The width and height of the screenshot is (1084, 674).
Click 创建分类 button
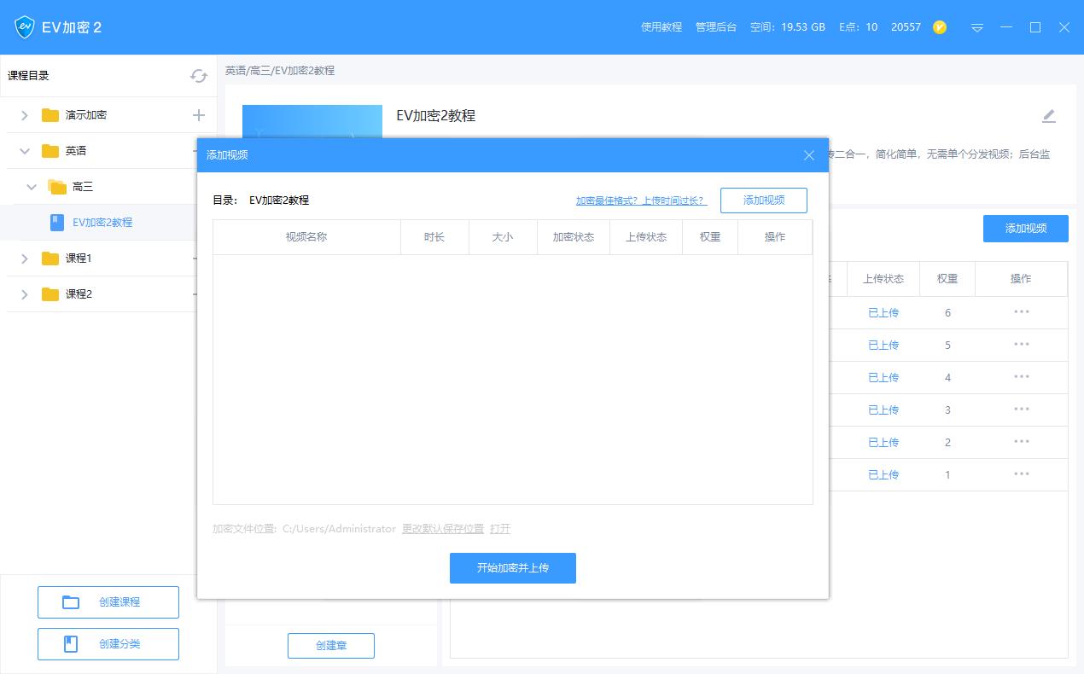(108, 644)
